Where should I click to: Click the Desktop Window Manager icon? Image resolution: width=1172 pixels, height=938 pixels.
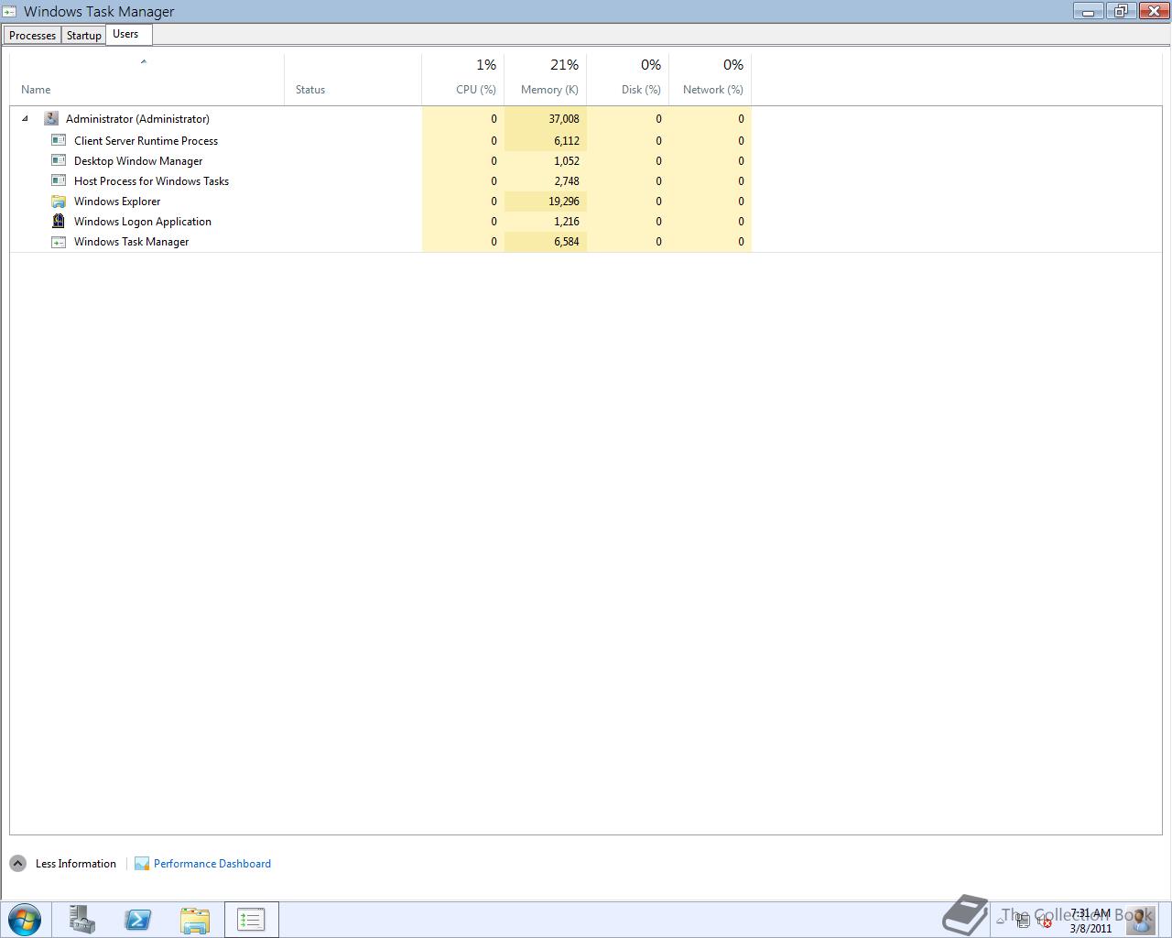[59, 160]
